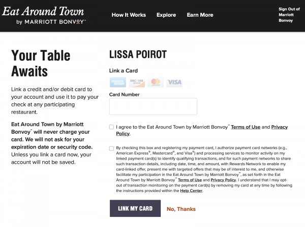This screenshot has width=305, height=227.
Task: Open Privacy Policy link beside first checkbox
Action: click(279, 127)
